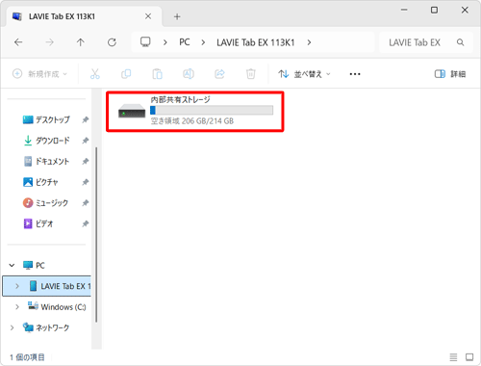Click the pin icon beside ピクチャ
The width and height of the screenshot is (481, 366).
85,182
